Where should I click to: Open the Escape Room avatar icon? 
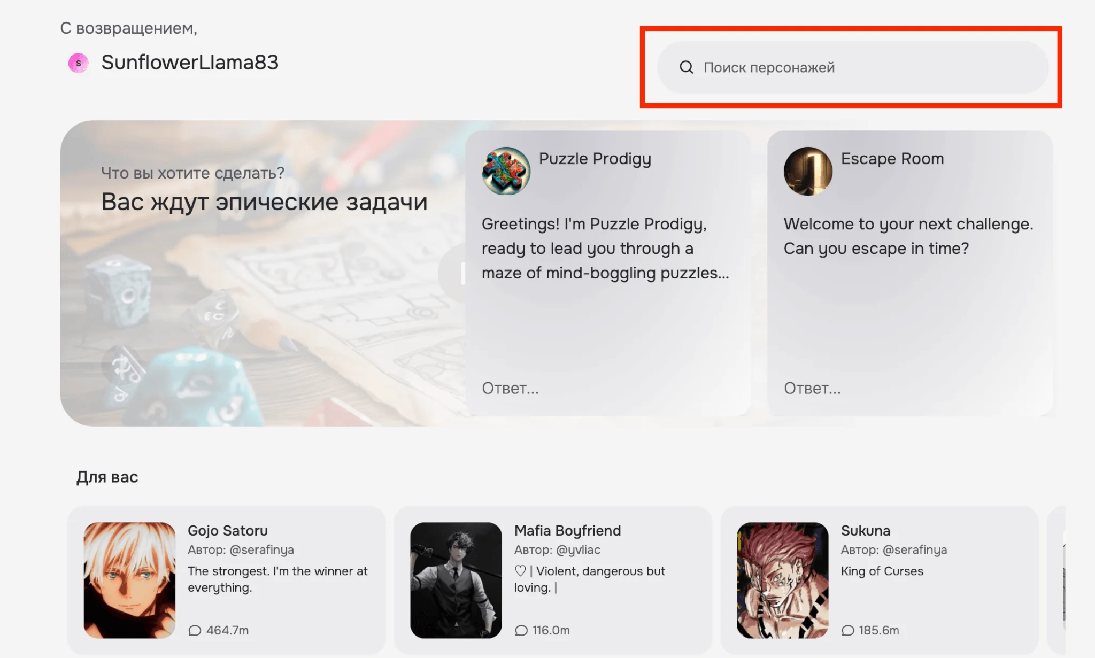(x=808, y=171)
